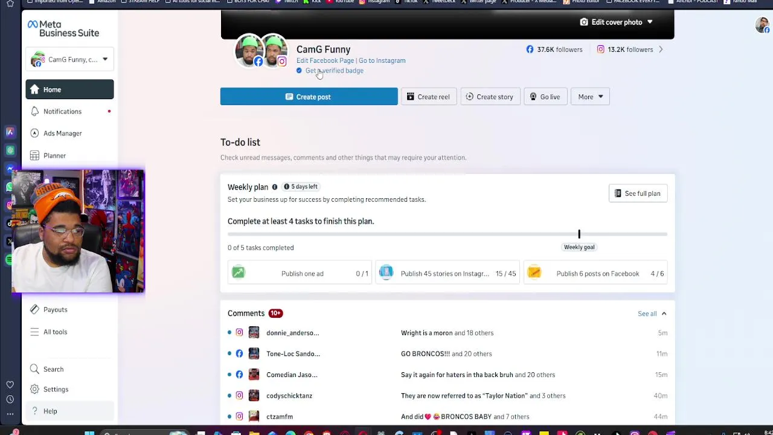Click the Create post button
The height and width of the screenshot is (435, 773).
[x=309, y=97]
